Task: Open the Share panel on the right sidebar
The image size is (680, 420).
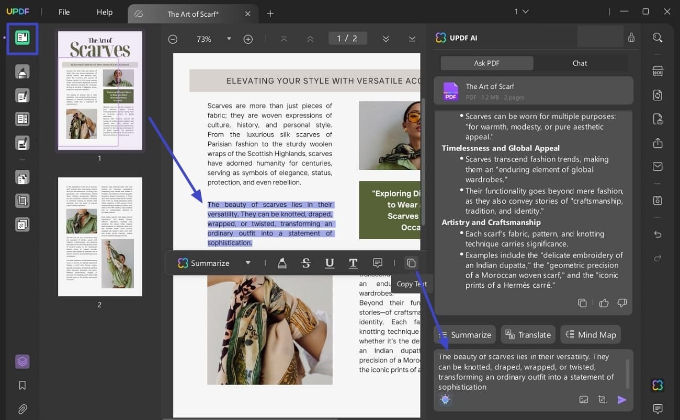Action: pos(658,143)
